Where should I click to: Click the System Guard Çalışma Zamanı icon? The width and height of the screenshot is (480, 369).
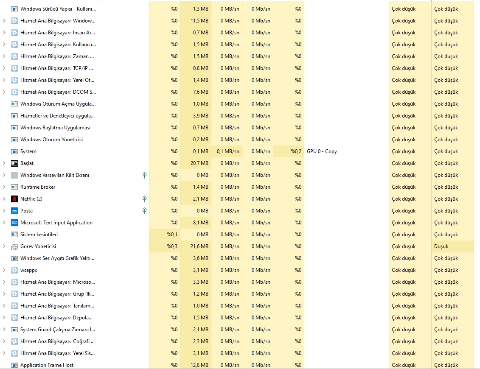tap(14, 330)
